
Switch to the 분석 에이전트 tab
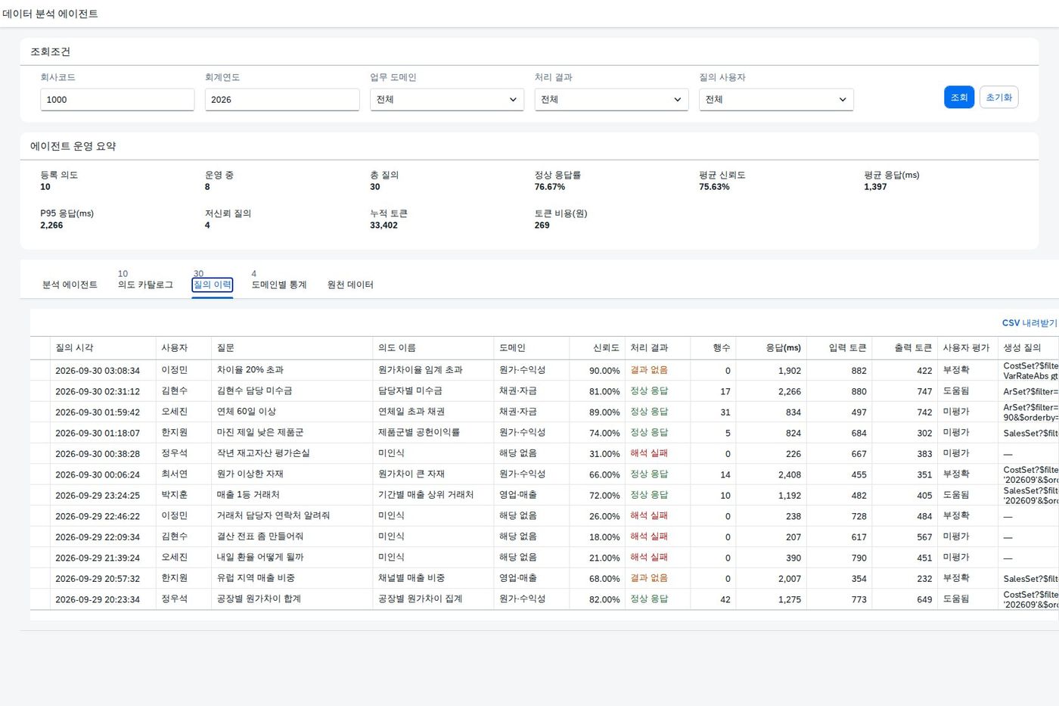click(x=70, y=285)
